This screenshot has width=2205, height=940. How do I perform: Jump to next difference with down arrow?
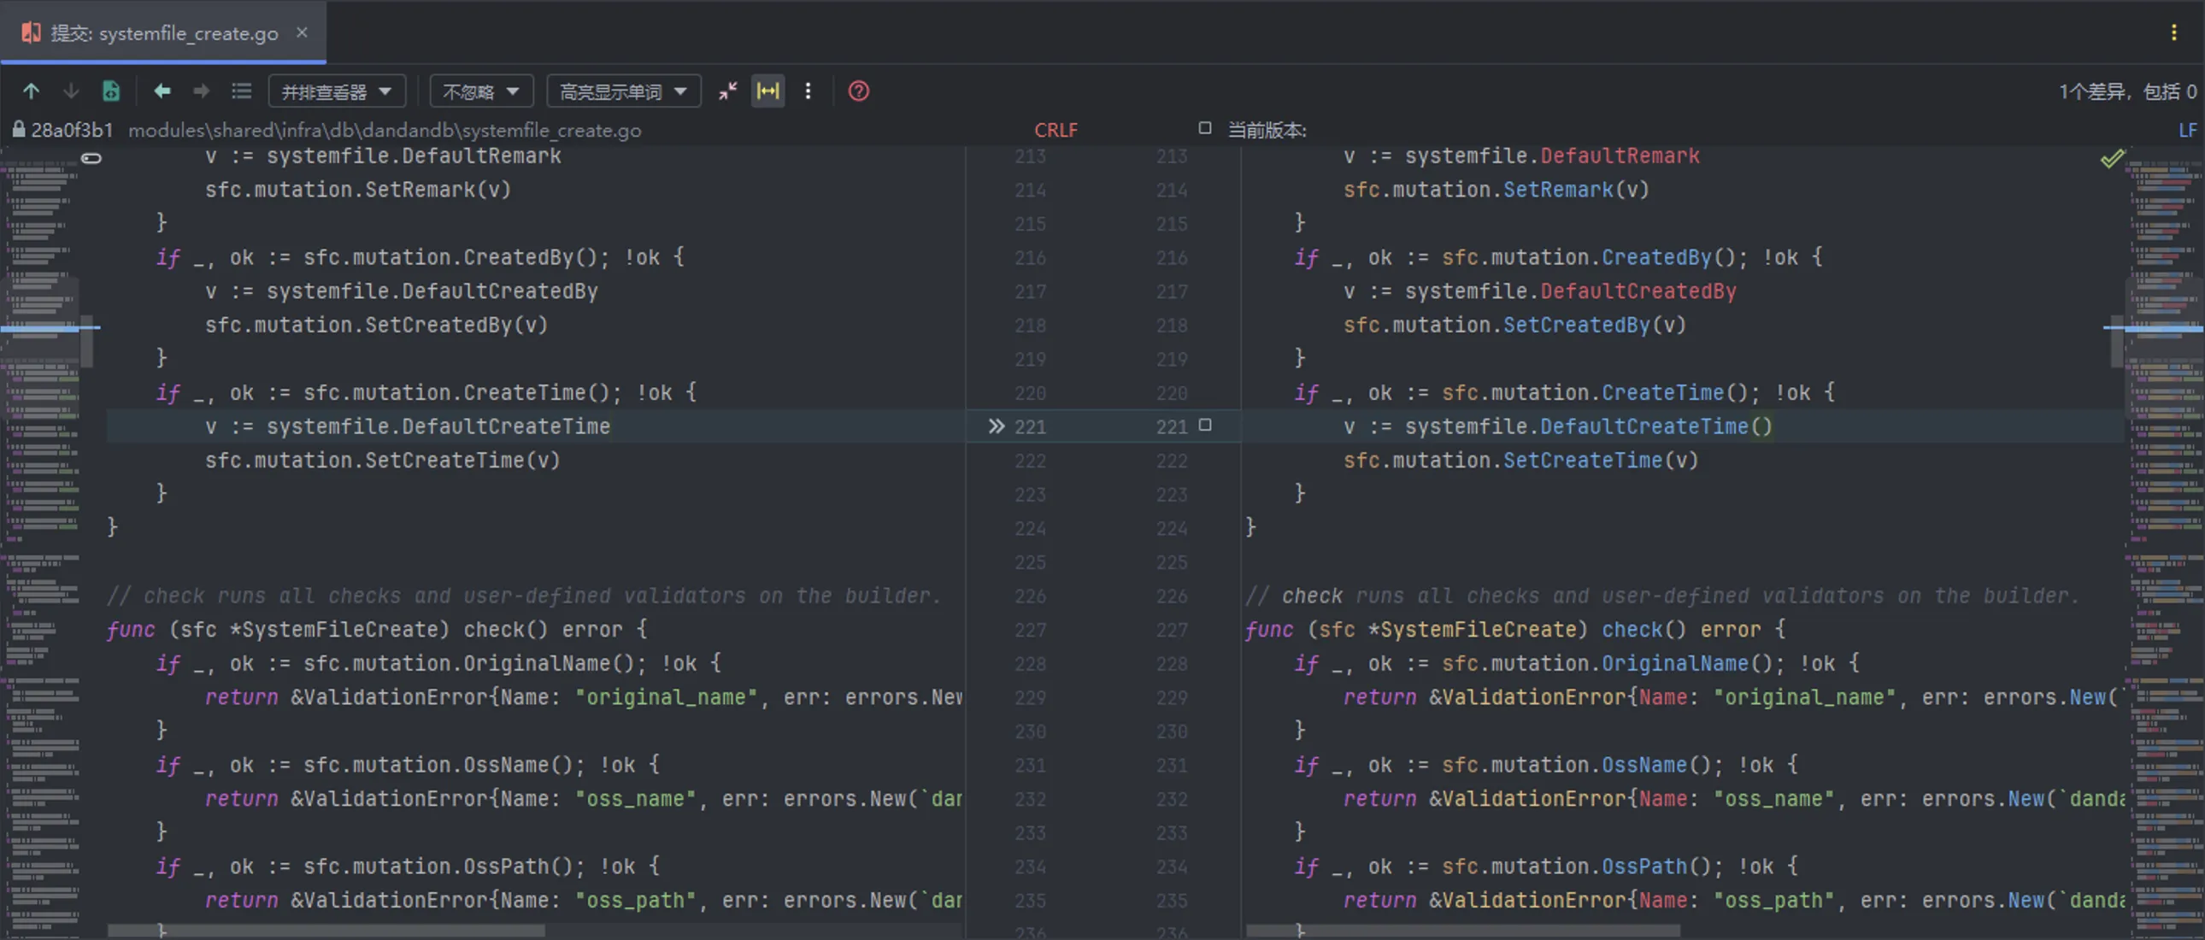click(x=71, y=91)
